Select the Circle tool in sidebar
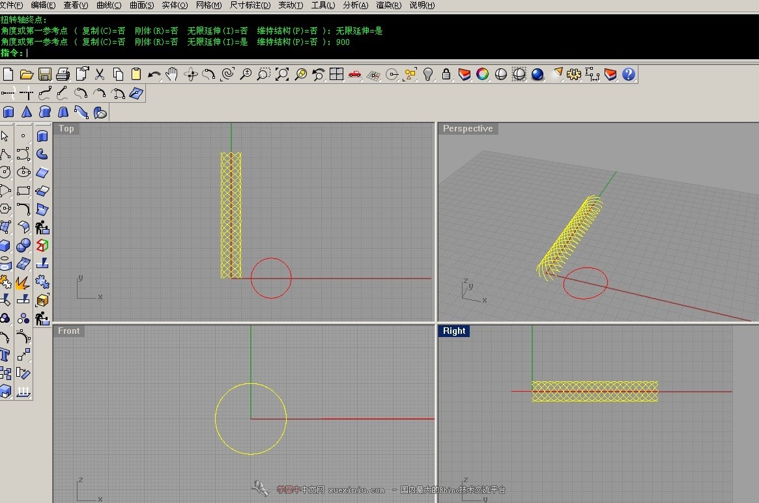 click(5, 172)
